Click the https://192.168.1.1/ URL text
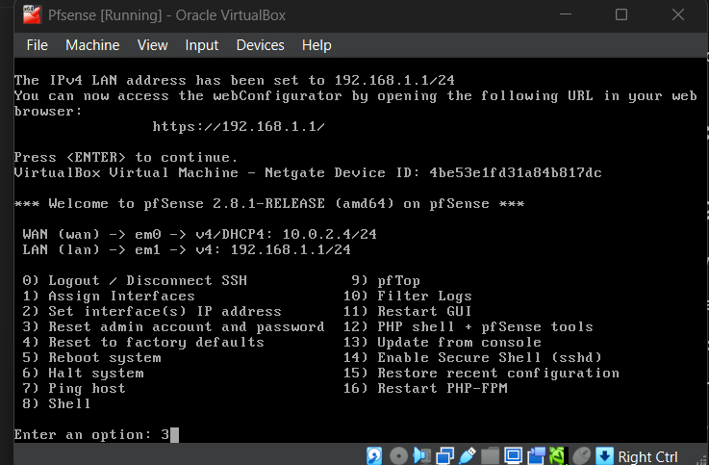 tap(239, 127)
